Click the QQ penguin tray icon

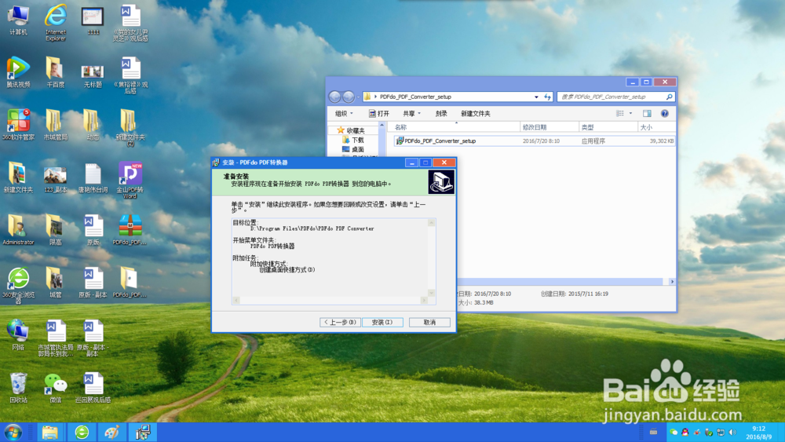[685, 432]
